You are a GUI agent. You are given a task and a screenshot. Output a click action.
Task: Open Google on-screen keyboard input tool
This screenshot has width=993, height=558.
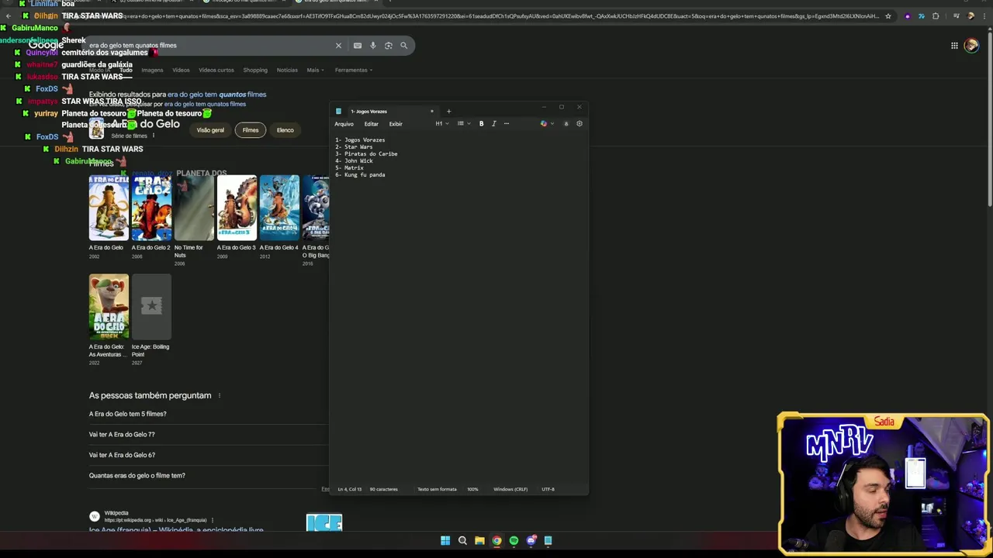point(358,46)
